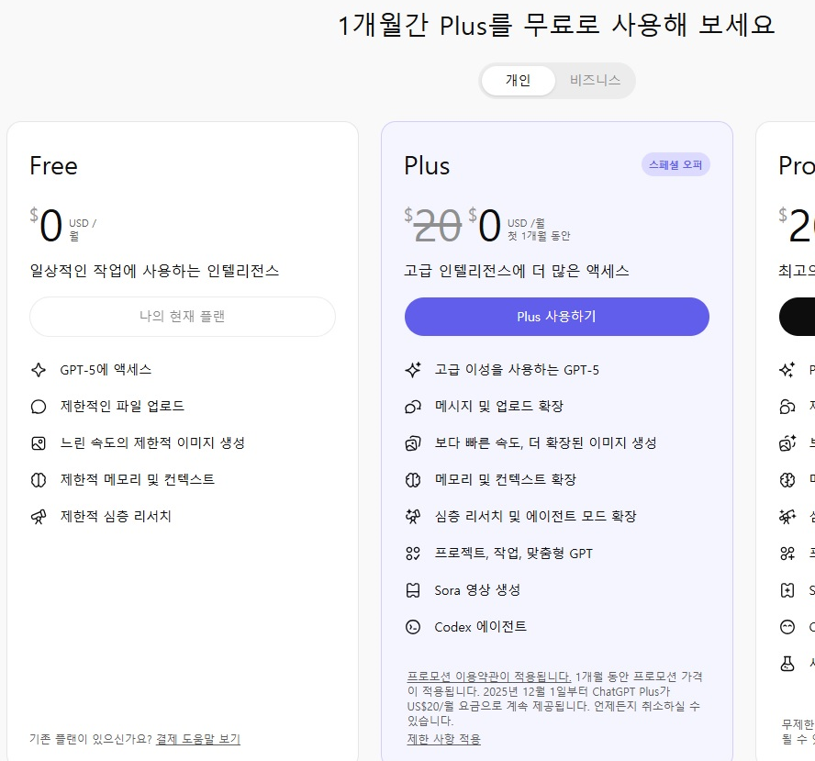Click the telescope icon next to 제한적 심층 리서치
Screen dimensions: 815x761
(39, 515)
